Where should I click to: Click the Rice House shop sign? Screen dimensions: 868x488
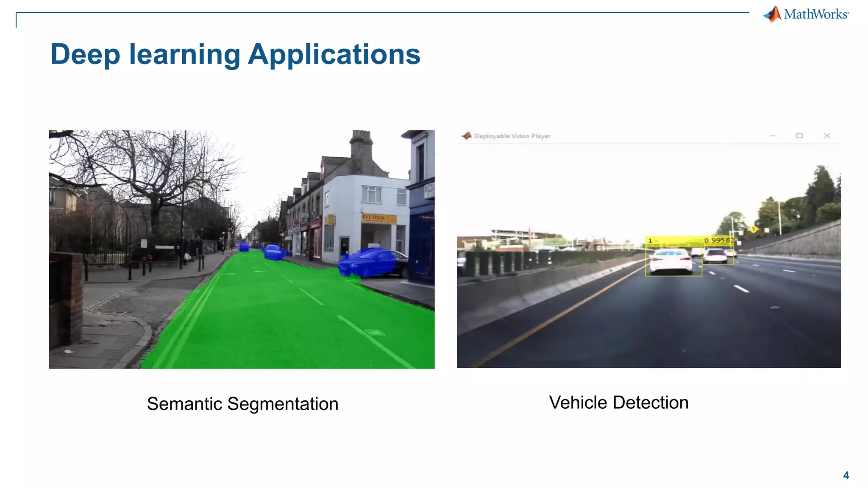(x=378, y=218)
